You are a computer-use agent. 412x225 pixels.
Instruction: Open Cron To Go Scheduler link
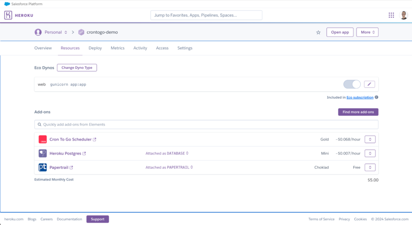(x=70, y=139)
